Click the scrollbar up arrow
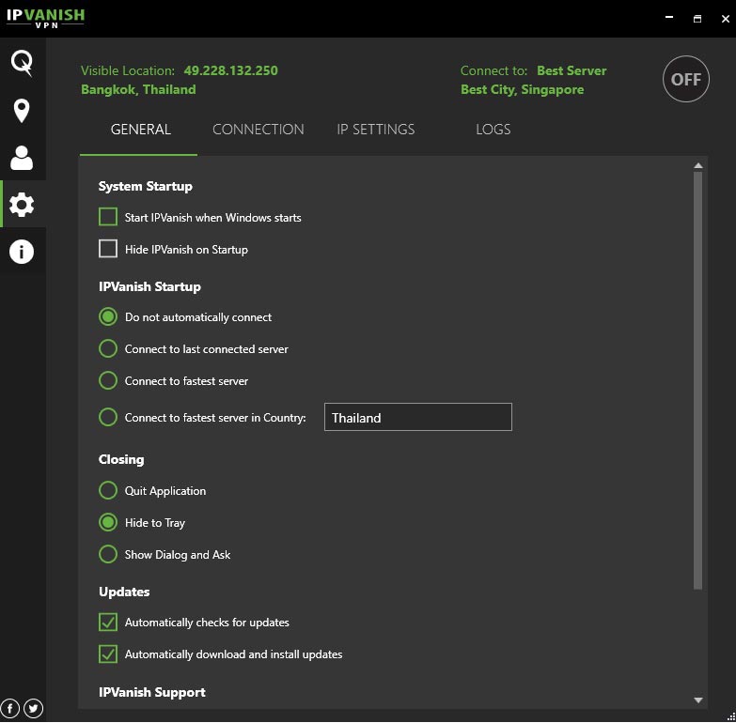 pyautogui.click(x=698, y=165)
